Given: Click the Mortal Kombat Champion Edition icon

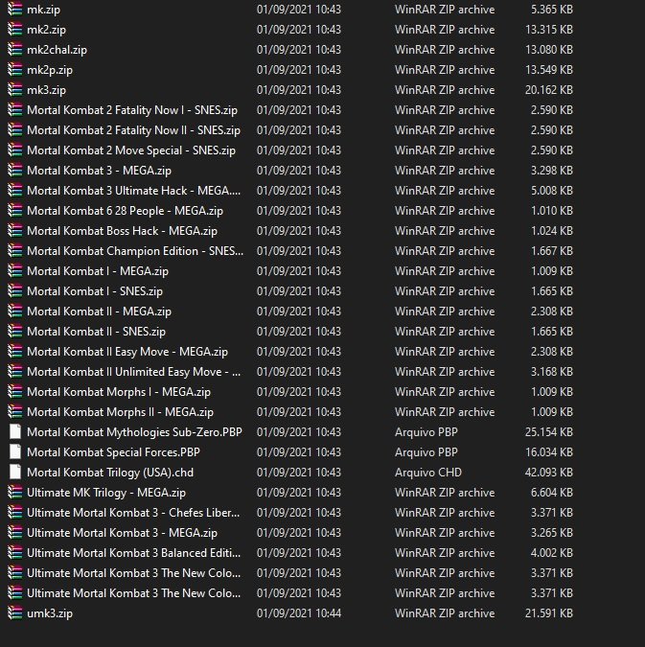Looking at the screenshot, I should pos(15,251).
